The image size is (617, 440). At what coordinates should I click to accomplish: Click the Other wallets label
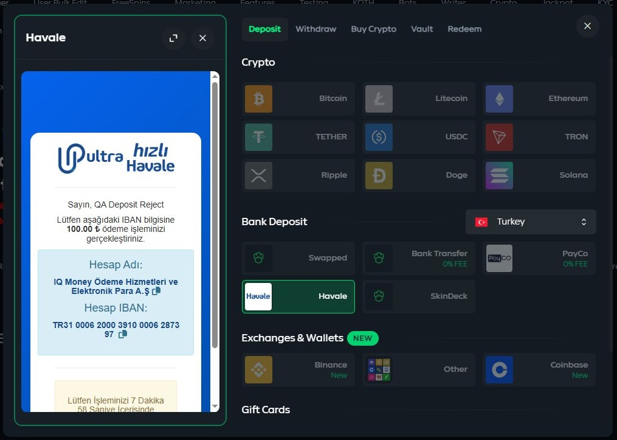pos(456,369)
